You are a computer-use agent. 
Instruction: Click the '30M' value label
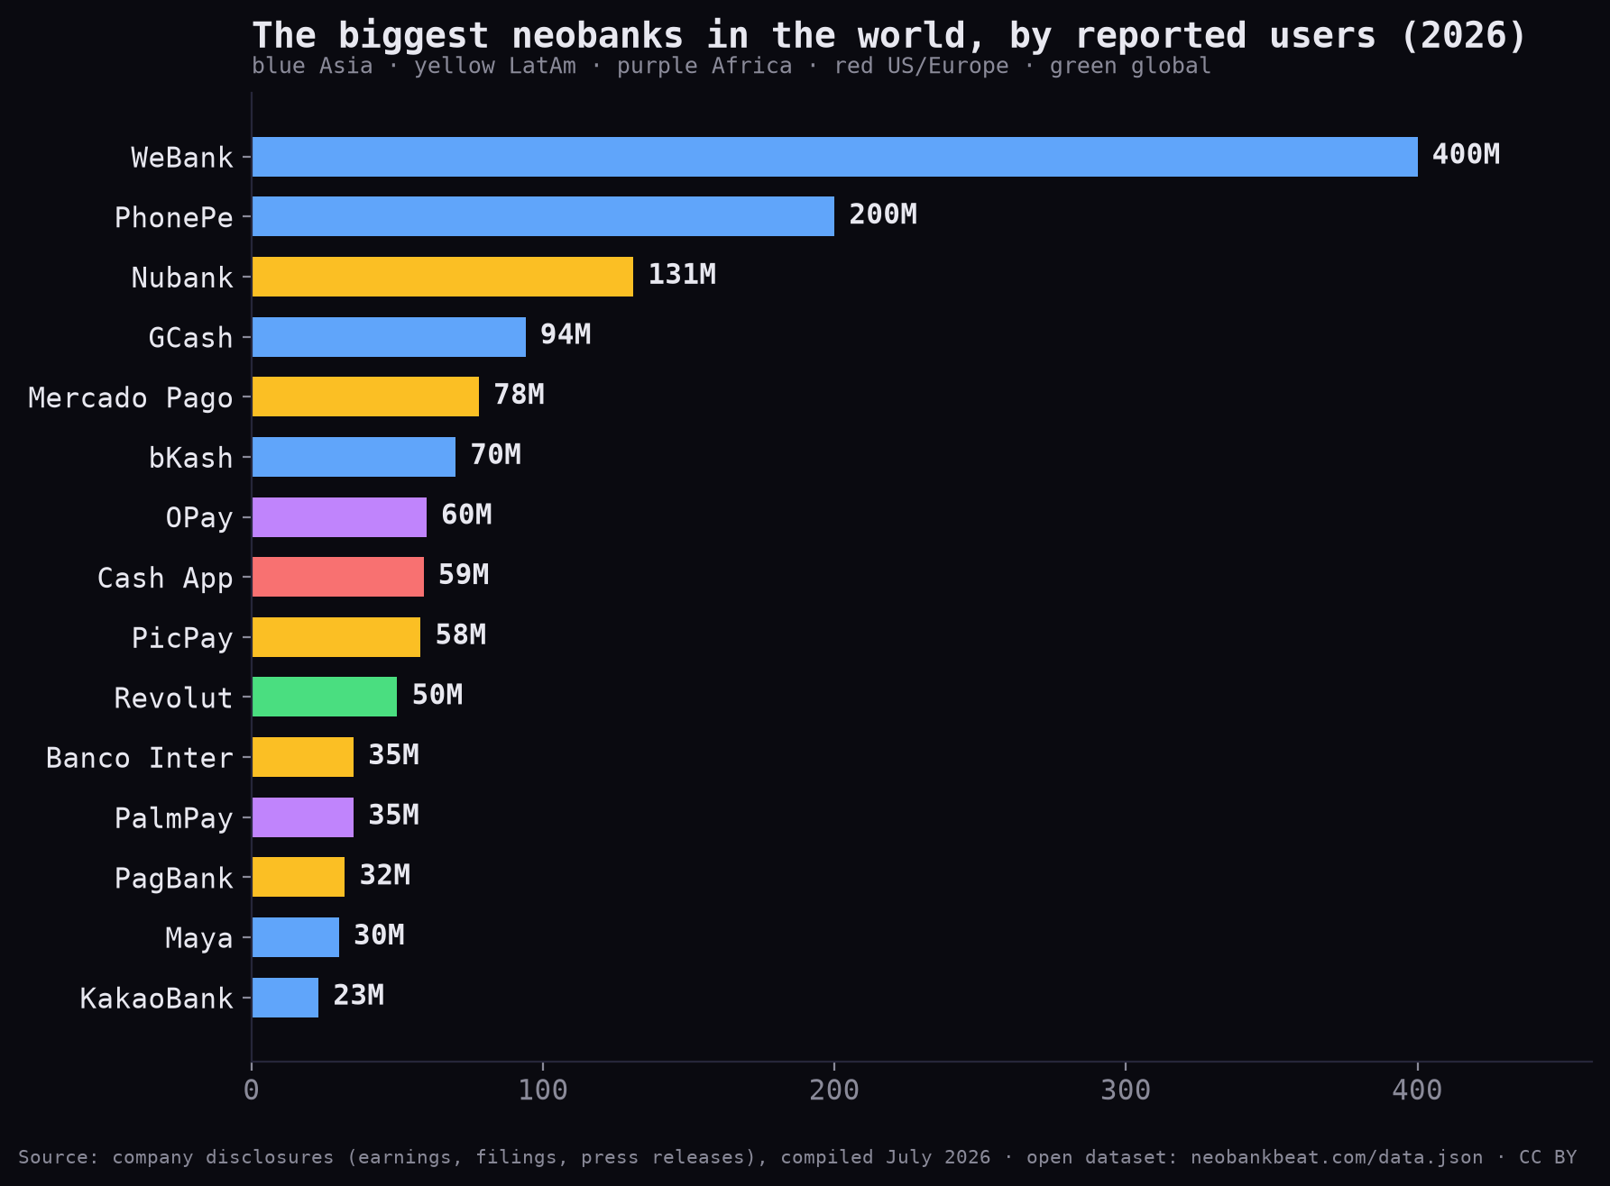(379, 935)
